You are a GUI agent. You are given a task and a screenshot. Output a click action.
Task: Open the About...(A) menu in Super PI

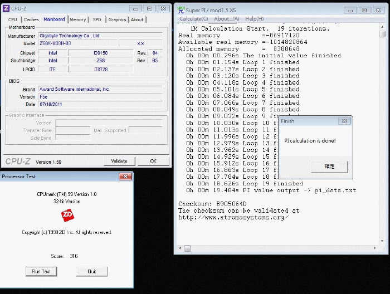227,18
